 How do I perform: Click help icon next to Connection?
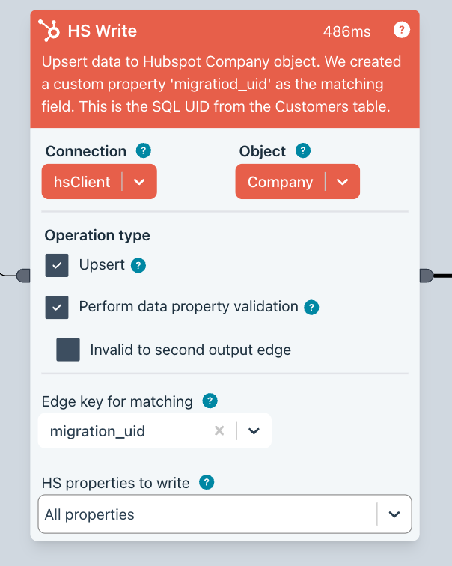click(x=144, y=150)
